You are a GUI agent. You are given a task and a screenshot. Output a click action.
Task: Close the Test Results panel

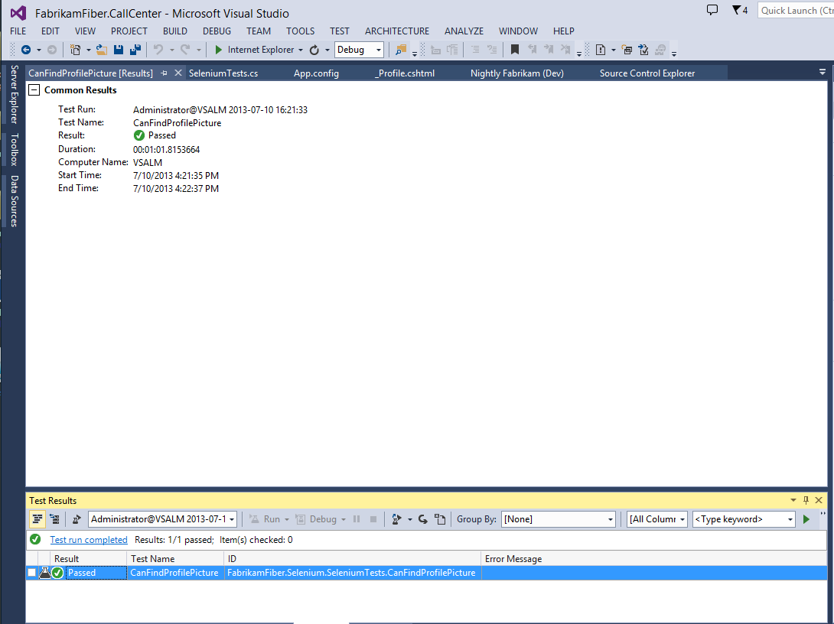tap(819, 500)
